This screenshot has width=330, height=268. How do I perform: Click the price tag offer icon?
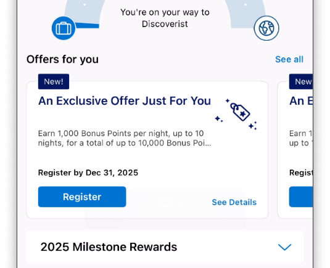click(237, 114)
